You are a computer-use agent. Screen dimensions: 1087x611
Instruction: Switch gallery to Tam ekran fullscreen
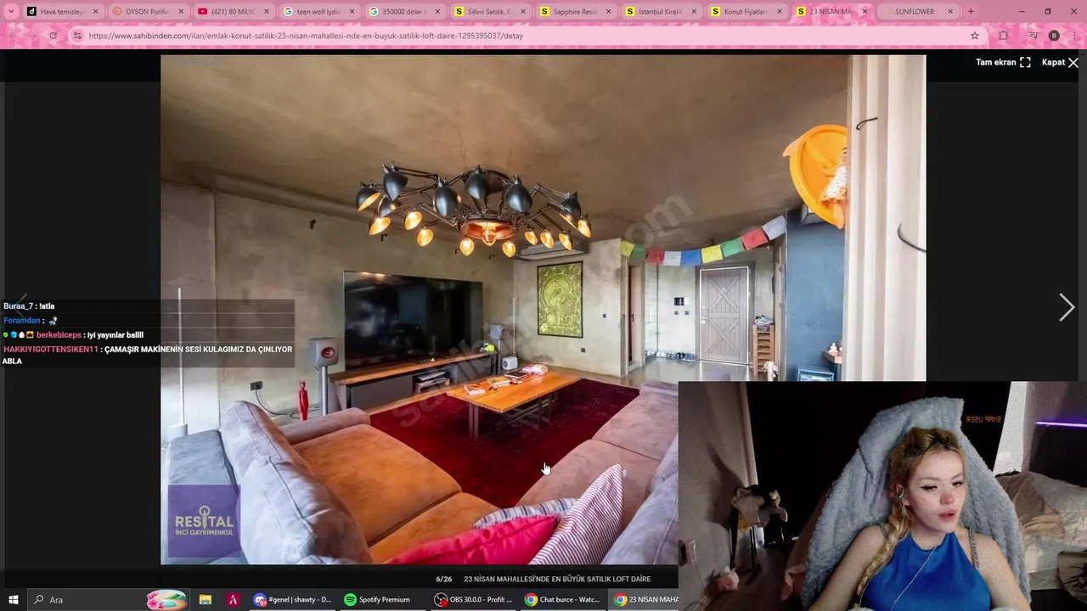tap(1003, 62)
